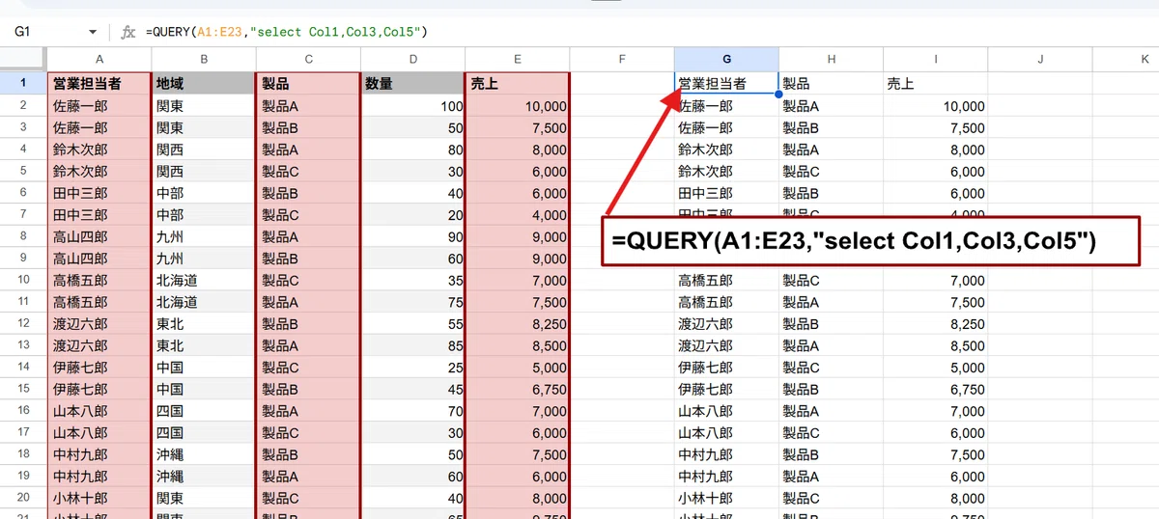Click 8,250 in column E
1159x519 pixels.
pyautogui.click(x=517, y=324)
